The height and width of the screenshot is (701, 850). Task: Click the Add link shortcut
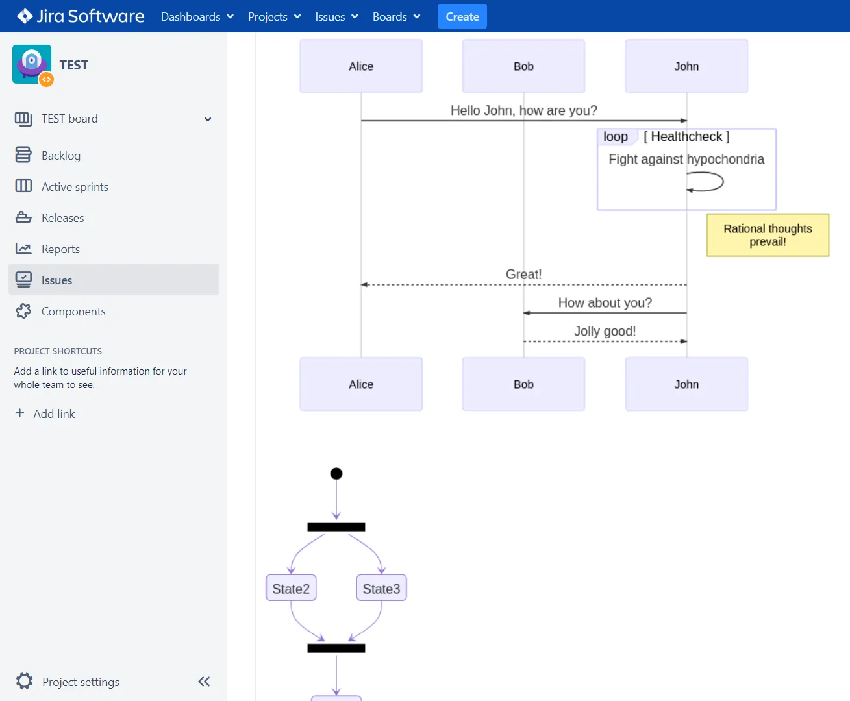coord(54,413)
